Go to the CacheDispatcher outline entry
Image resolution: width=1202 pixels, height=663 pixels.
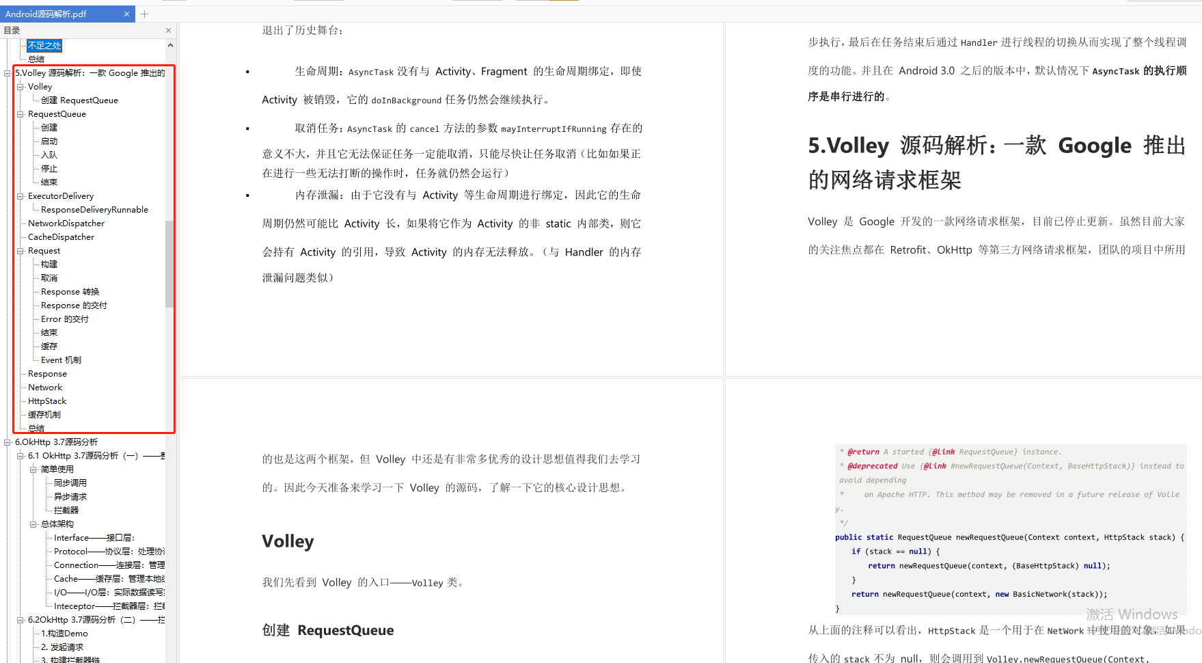coord(61,237)
